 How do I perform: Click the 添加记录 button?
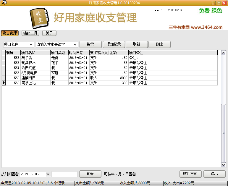click(x=114, y=44)
